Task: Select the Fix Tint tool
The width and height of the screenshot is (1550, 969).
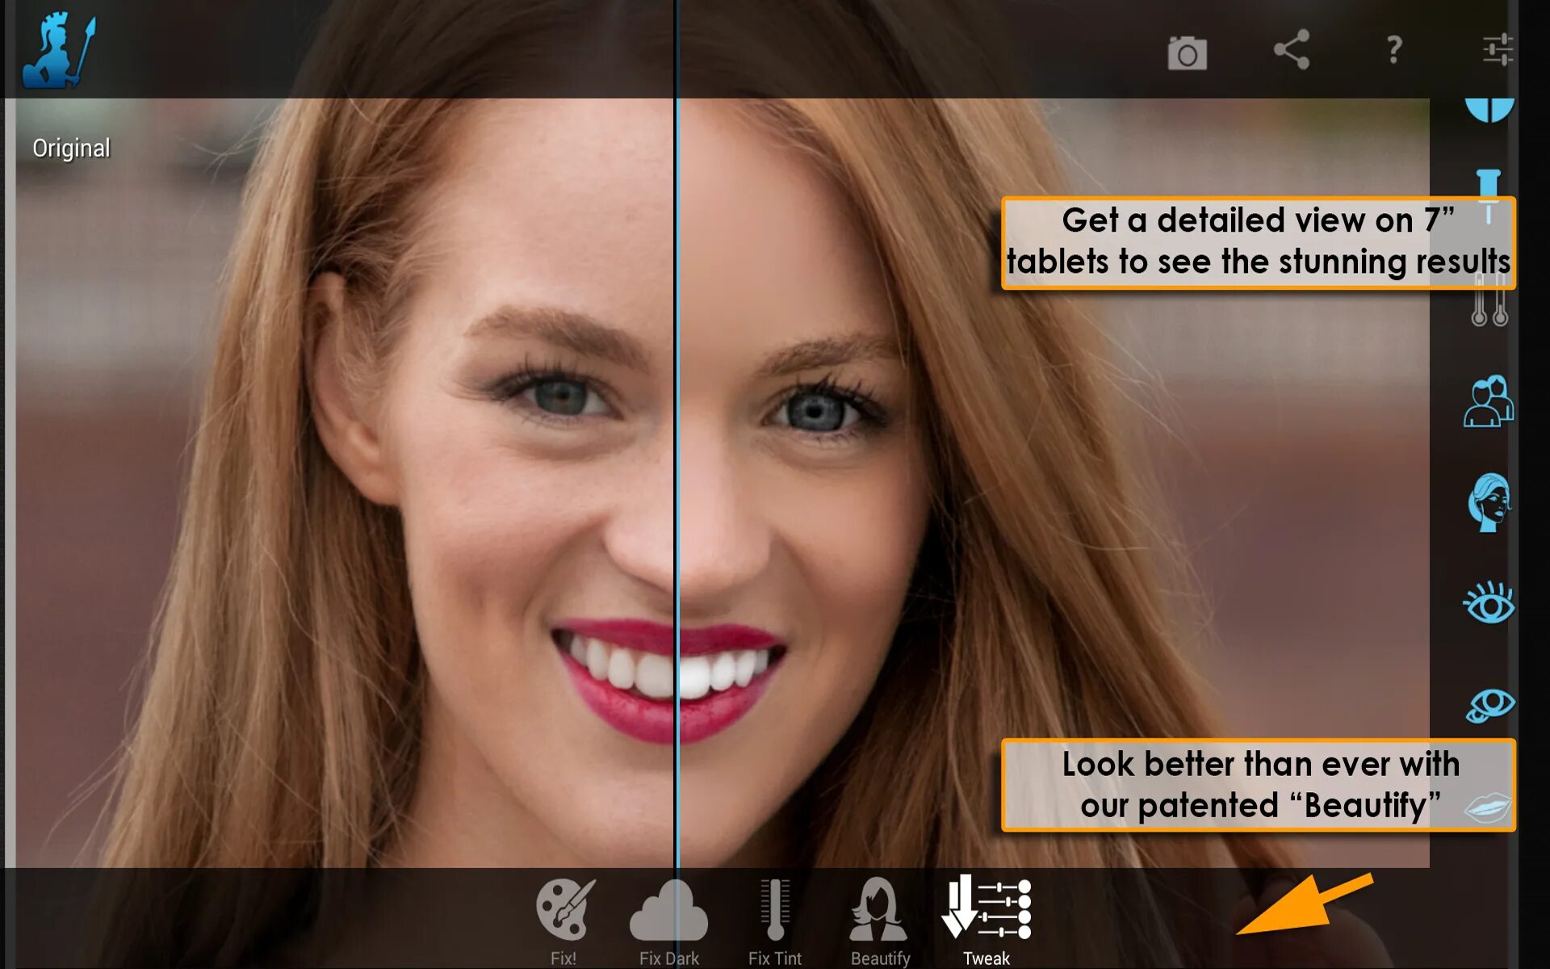Action: tap(773, 916)
